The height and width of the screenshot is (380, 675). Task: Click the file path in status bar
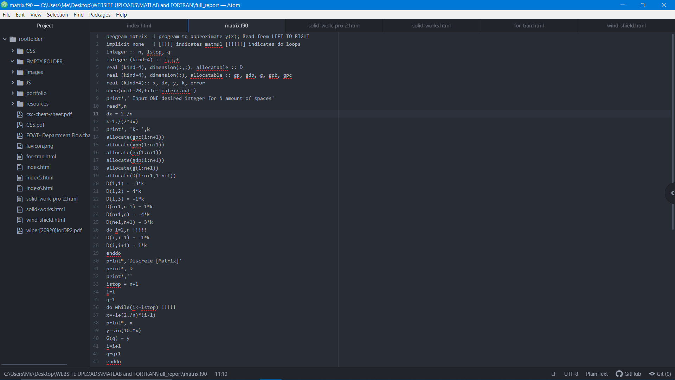tap(105, 374)
